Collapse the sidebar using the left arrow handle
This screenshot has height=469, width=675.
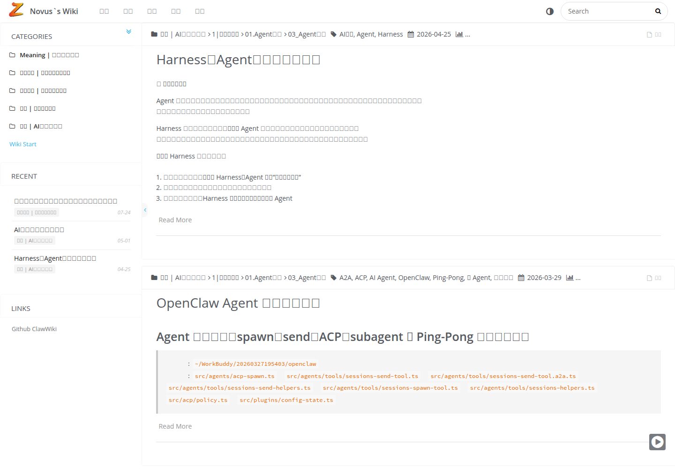(x=145, y=210)
